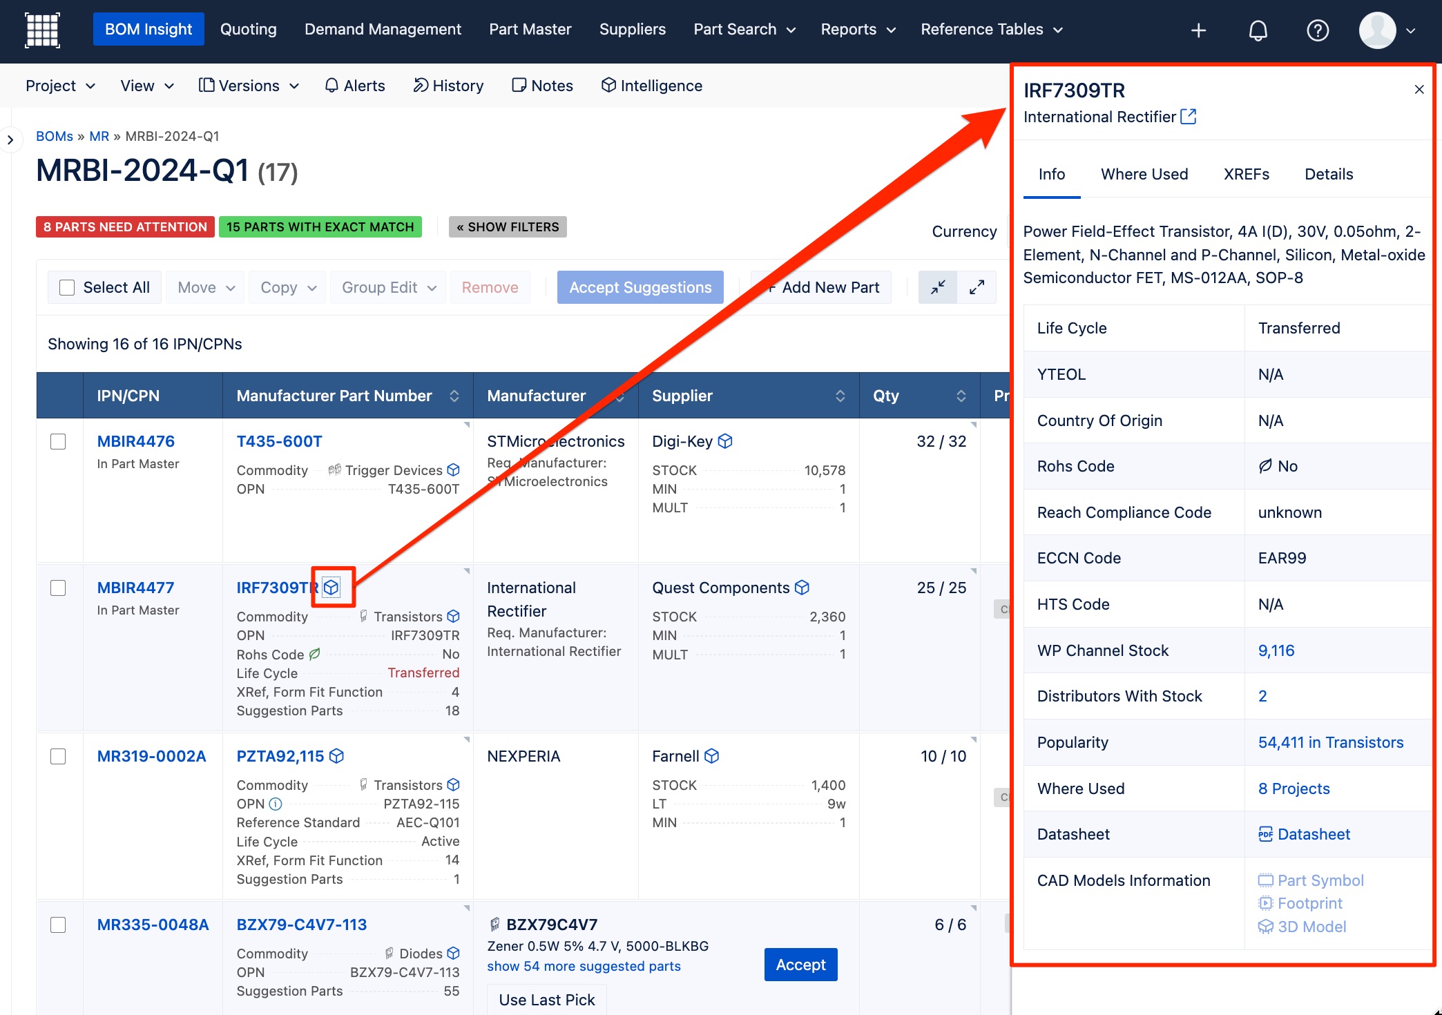Click the Part Symbol CAD link
Viewport: 1442px width, 1015px height.
point(1311,880)
